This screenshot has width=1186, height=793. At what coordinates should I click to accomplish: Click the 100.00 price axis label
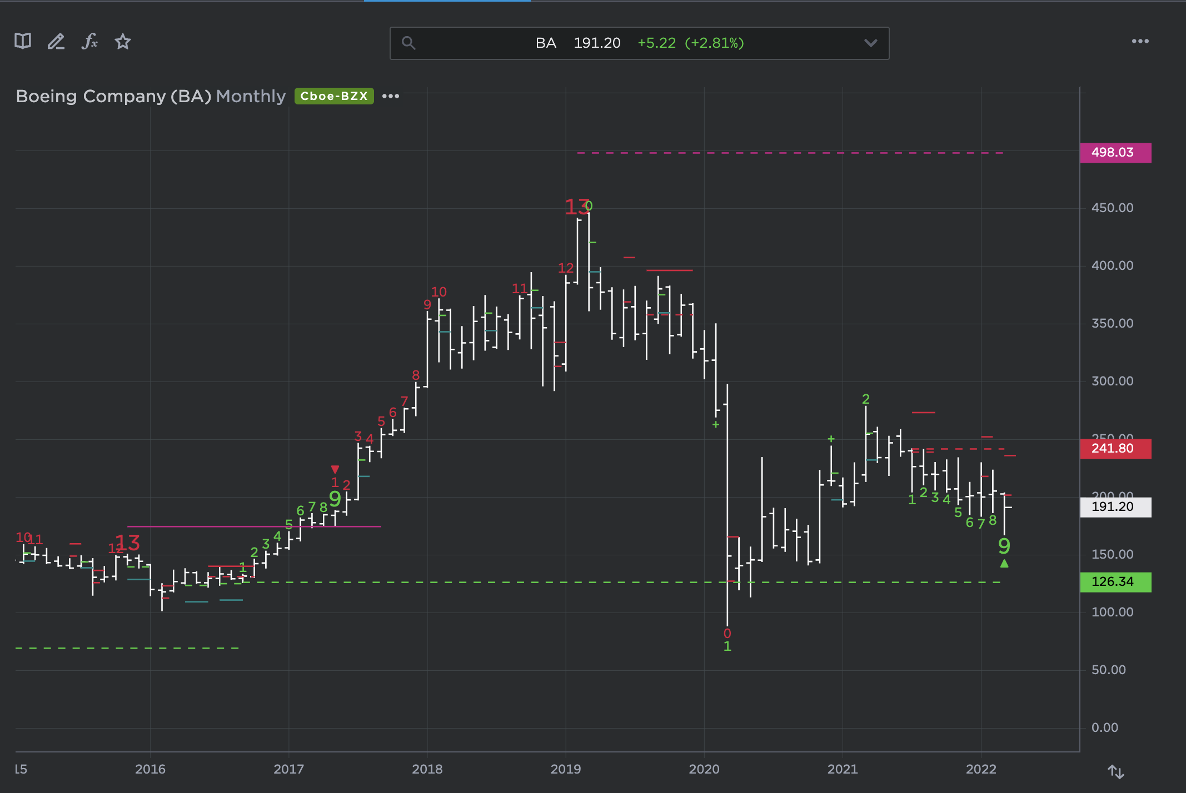coord(1112,612)
